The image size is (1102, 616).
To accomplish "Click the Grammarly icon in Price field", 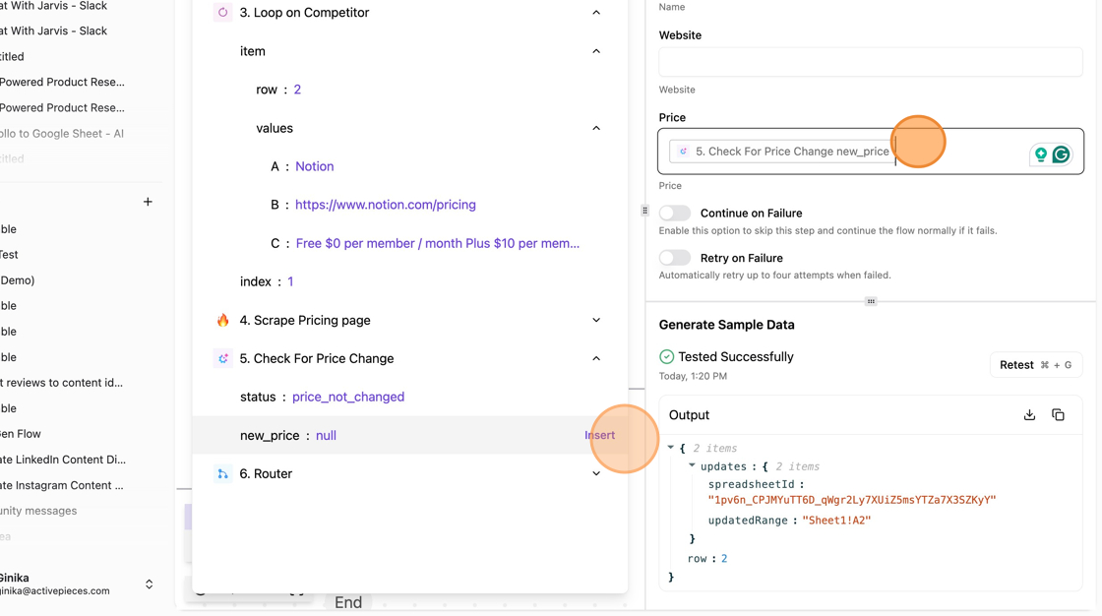I will (1061, 154).
